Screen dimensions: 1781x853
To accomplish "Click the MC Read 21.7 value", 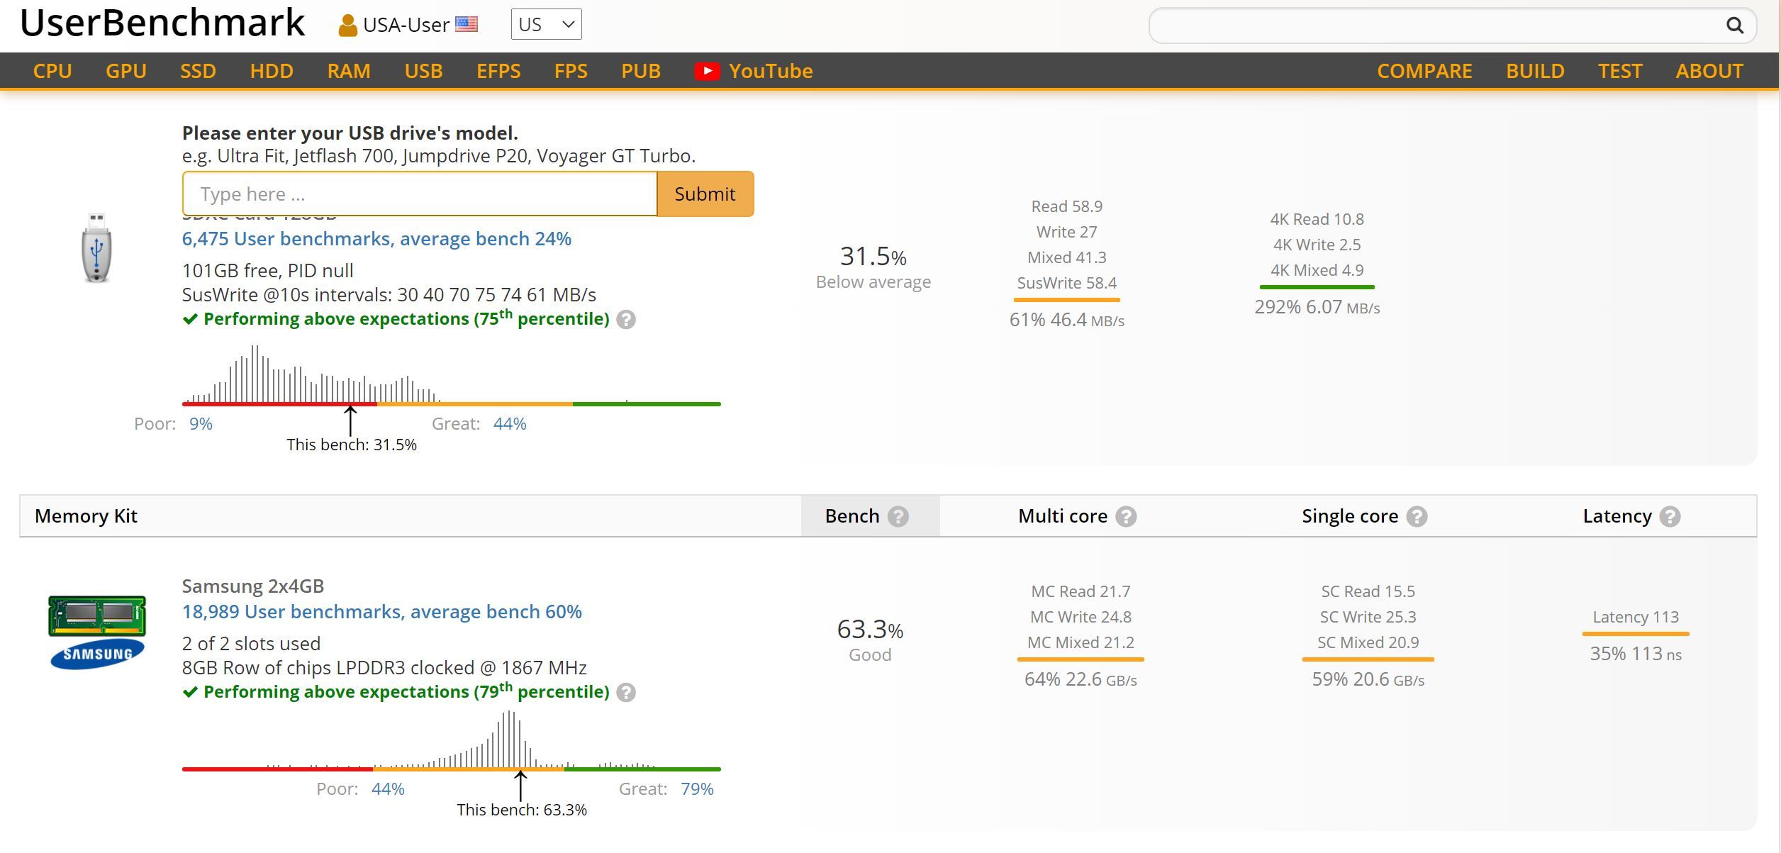I will click(1081, 592).
